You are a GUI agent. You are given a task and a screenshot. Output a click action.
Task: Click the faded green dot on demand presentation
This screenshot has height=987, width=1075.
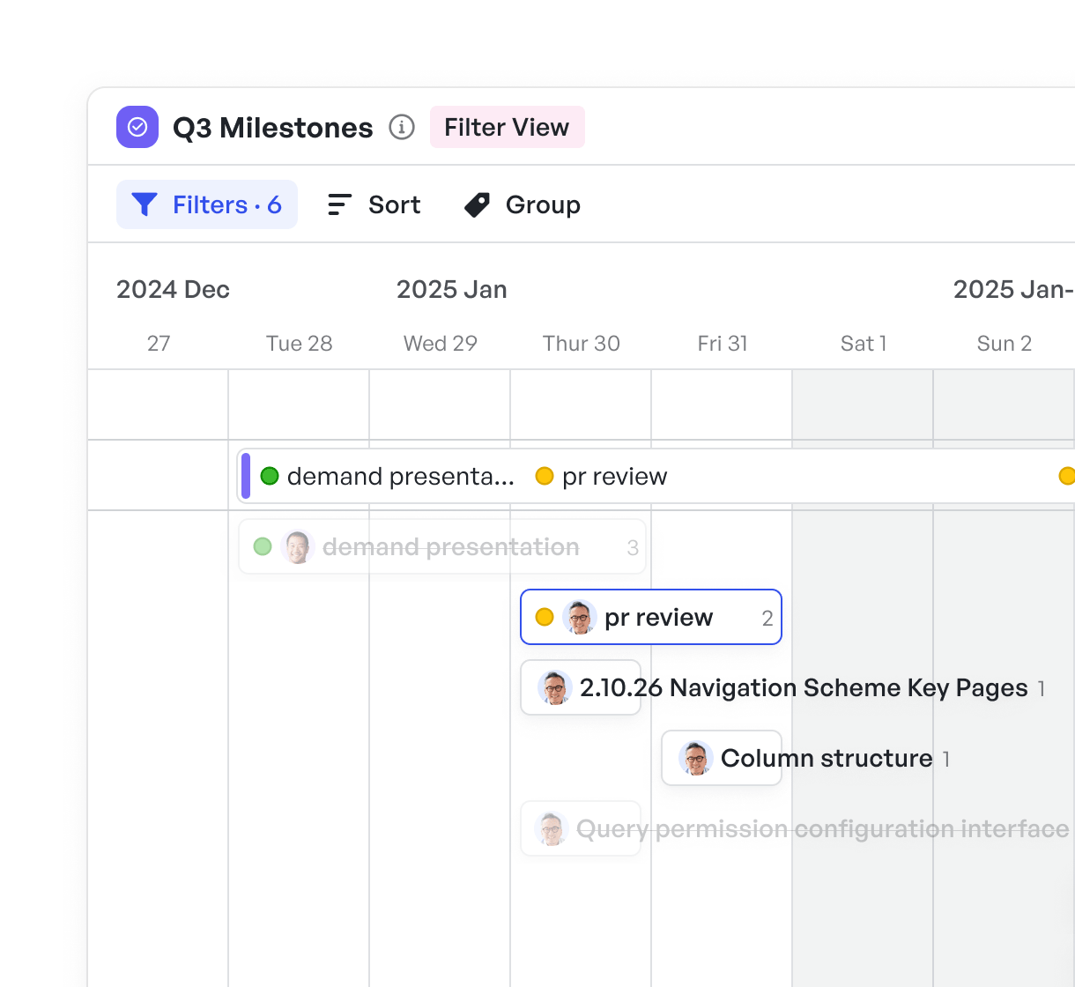click(x=263, y=546)
